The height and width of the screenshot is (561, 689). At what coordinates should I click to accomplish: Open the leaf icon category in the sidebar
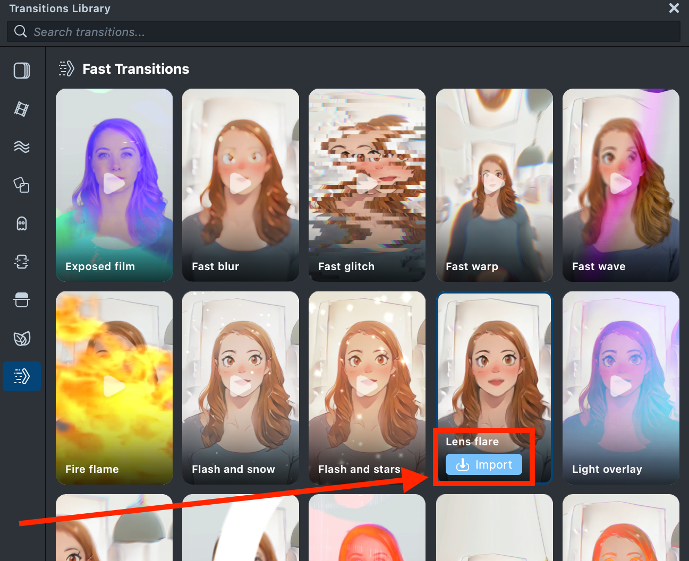coord(22,338)
